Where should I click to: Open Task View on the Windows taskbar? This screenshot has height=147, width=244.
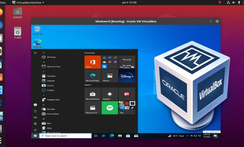(104, 136)
